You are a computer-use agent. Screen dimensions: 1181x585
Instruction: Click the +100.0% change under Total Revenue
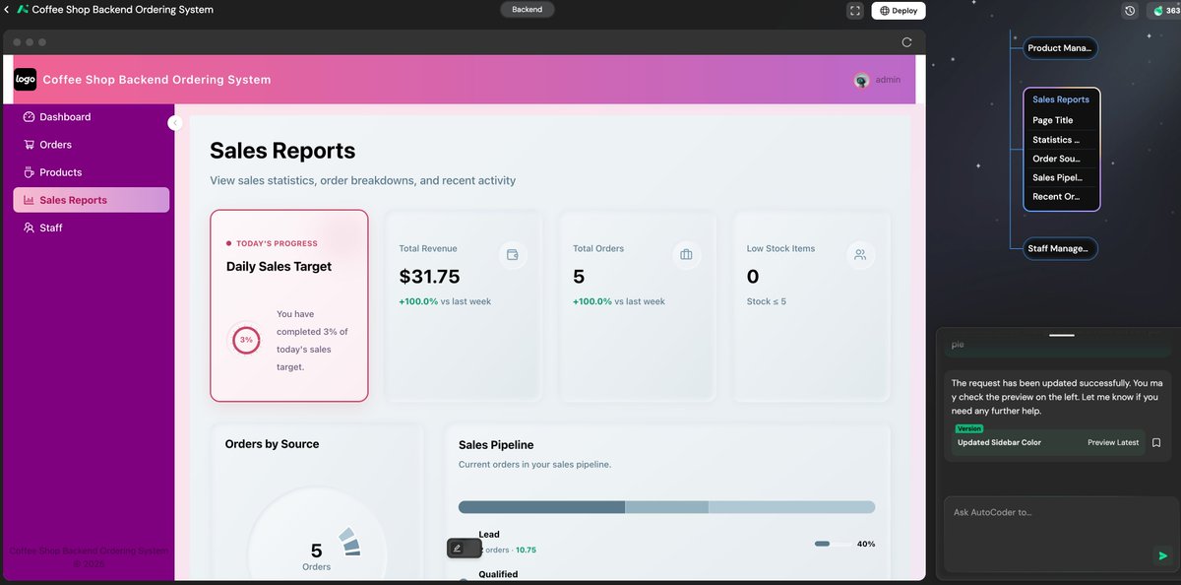[x=418, y=301]
